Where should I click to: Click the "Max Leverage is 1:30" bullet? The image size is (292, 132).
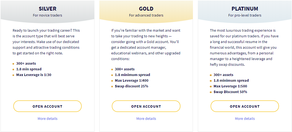[x=34, y=75]
